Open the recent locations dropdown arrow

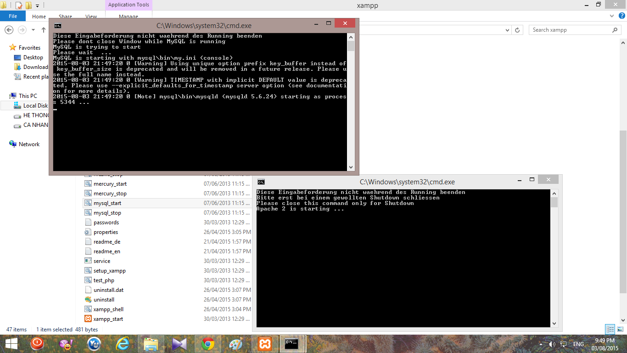coord(32,30)
